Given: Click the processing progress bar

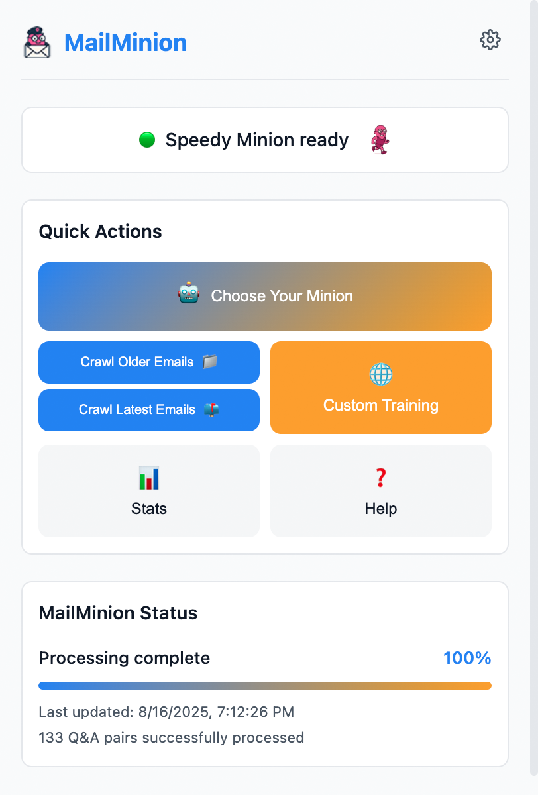Looking at the screenshot, I should (x=265, y=686).
